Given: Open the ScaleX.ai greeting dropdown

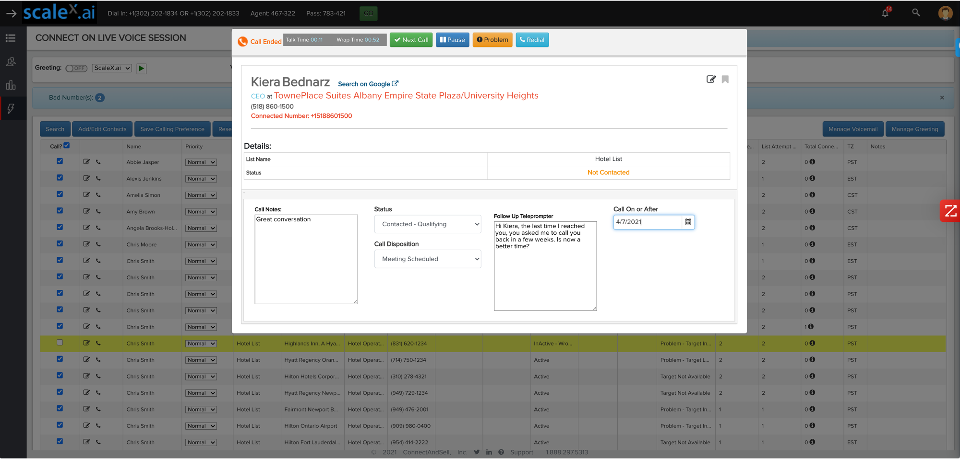Looking at the screenshot, I should (112, 68).
